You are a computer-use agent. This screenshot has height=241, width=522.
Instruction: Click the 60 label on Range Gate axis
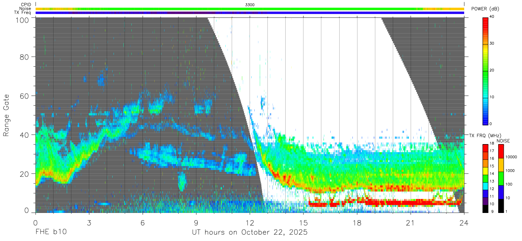tap(24, 96)
